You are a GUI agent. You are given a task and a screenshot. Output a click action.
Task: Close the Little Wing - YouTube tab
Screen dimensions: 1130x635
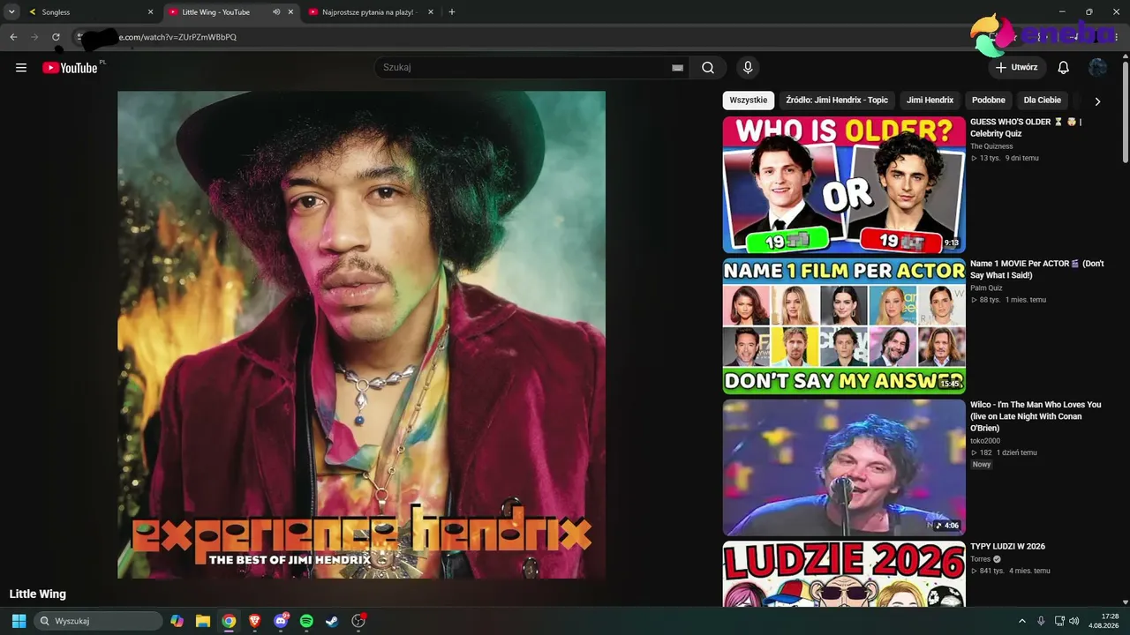[290, 12]
